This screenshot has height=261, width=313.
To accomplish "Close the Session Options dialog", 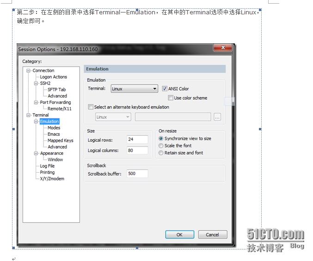I will (x=223, y=48).
